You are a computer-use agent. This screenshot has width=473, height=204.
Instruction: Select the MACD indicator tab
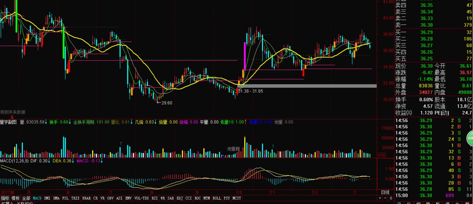(37, 198)
